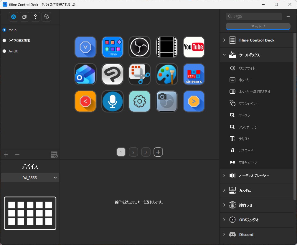Click the キーパッド button

[x=258, y=27]
